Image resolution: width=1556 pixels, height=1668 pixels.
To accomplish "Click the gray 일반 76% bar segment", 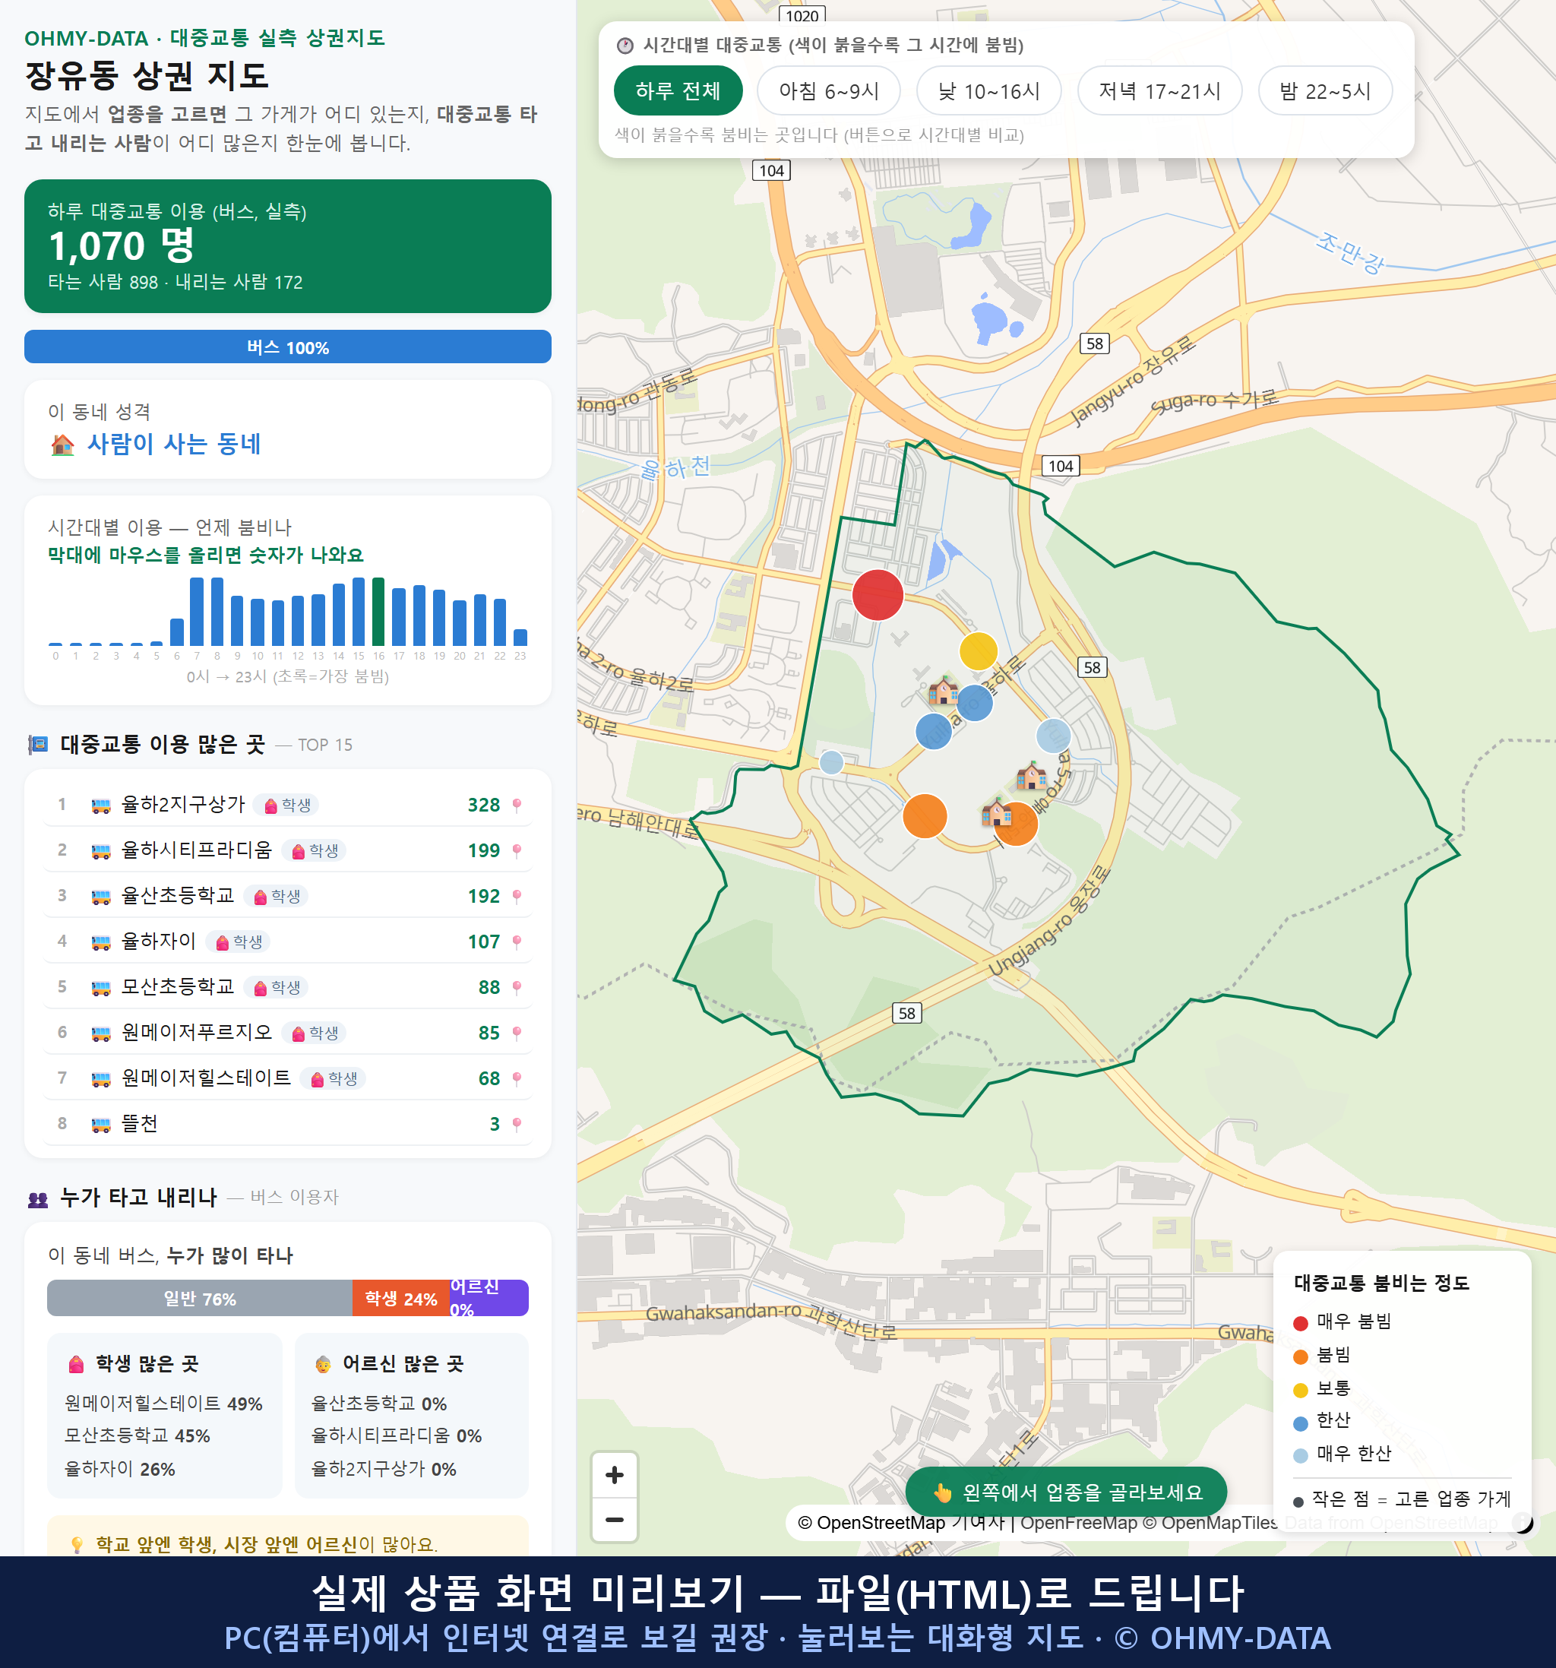I will pyautogui.click(x=200, y=1298).
